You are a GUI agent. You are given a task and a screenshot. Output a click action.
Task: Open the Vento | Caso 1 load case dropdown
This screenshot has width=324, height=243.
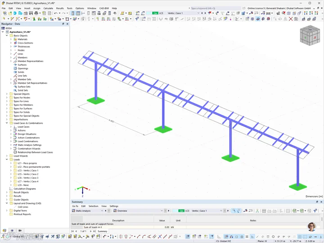(x=183, y=13)
